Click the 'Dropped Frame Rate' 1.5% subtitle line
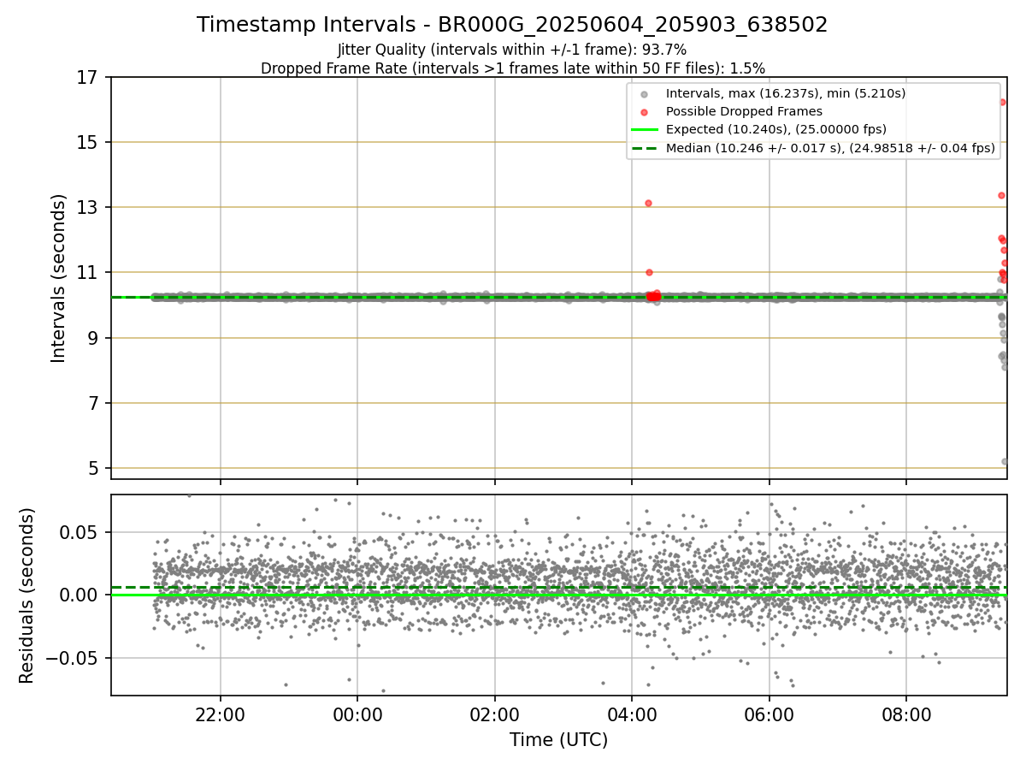Image resolution: width=1026 pixels, height=770 pixels. (512, 68)
